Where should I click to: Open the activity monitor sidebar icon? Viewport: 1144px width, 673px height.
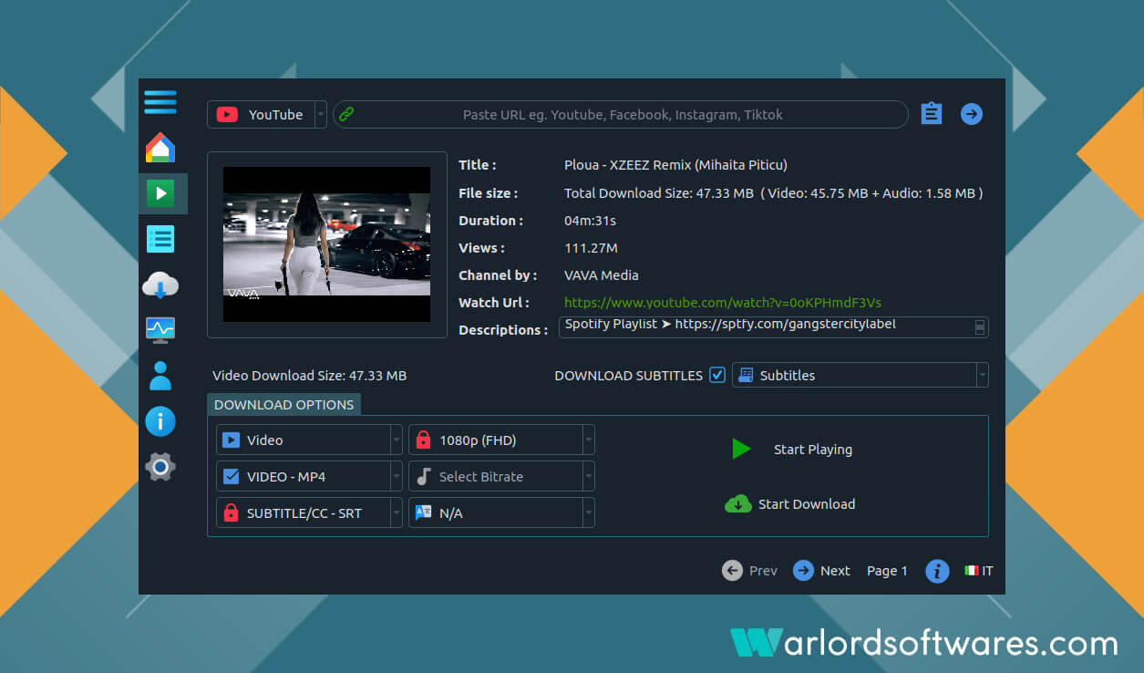pos(160,330)
